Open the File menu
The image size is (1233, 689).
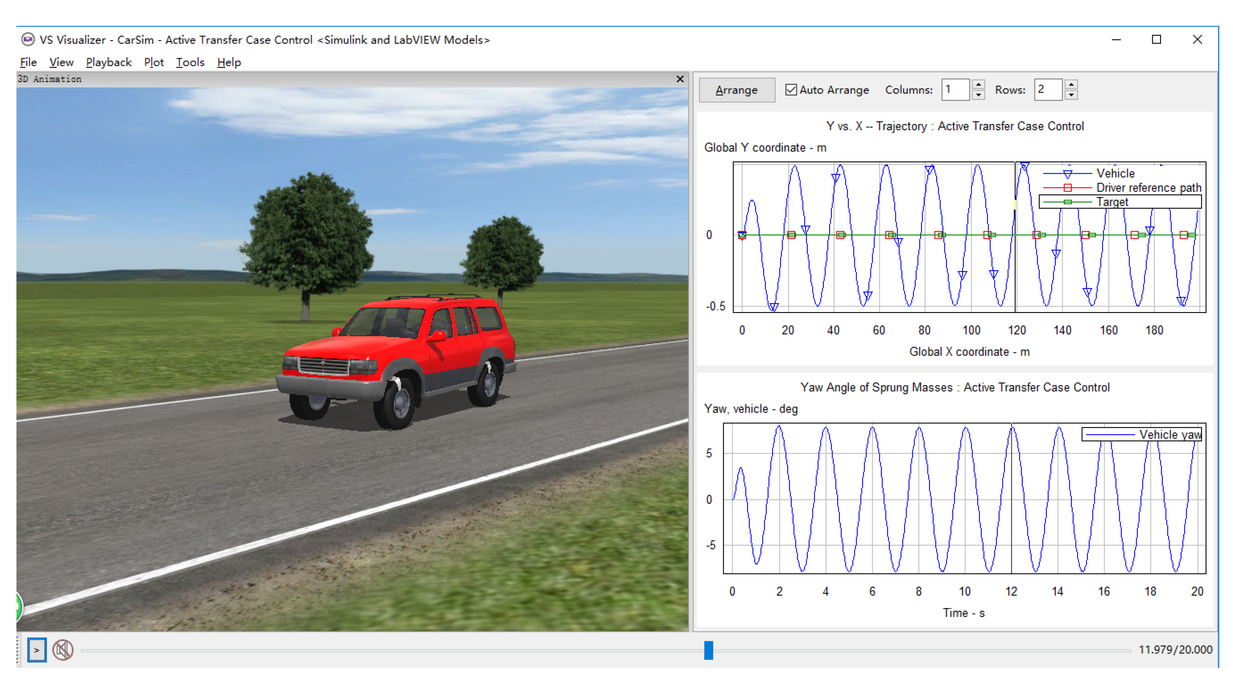tap(28, 62)
